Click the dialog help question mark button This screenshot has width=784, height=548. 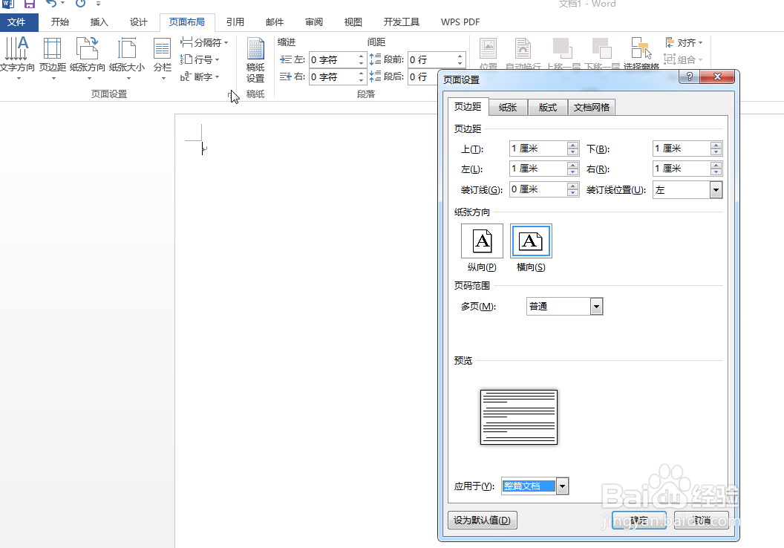tap(690, 76)
